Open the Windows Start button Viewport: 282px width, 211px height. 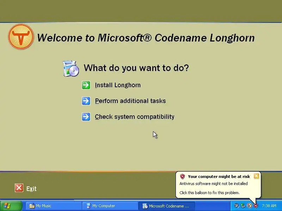coord(11,206)
